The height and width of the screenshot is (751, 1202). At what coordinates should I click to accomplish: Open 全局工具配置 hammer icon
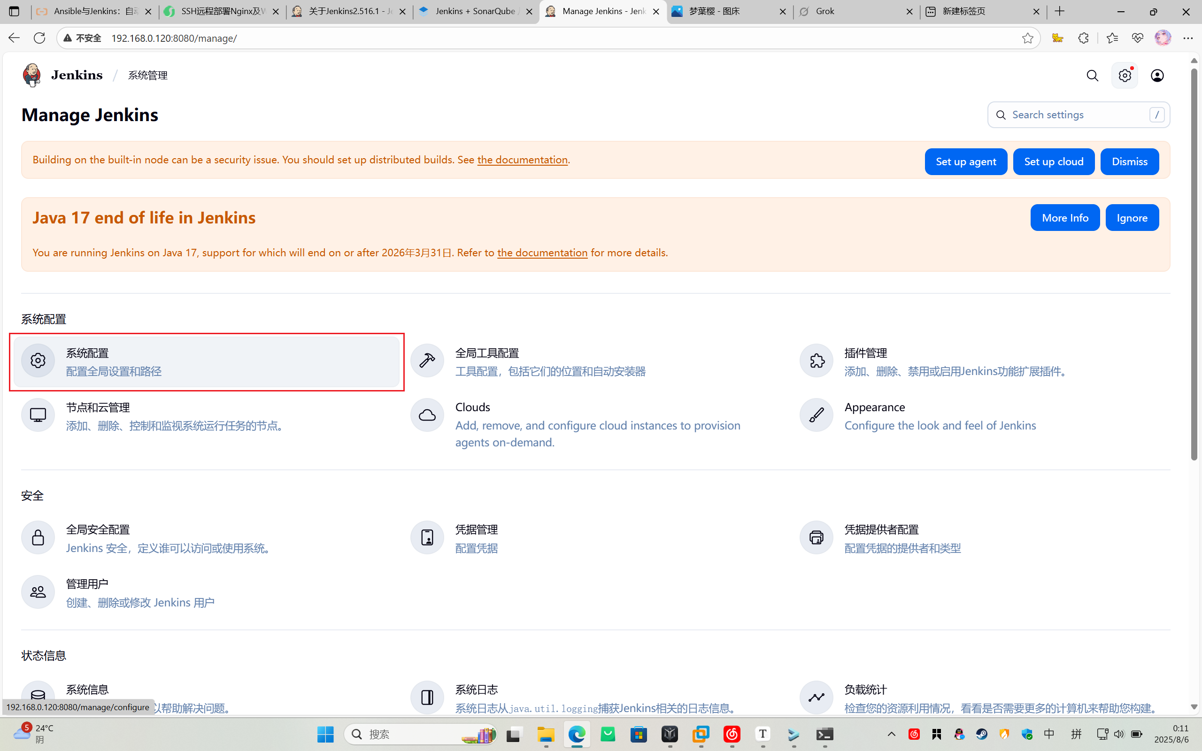coord(427,360)
